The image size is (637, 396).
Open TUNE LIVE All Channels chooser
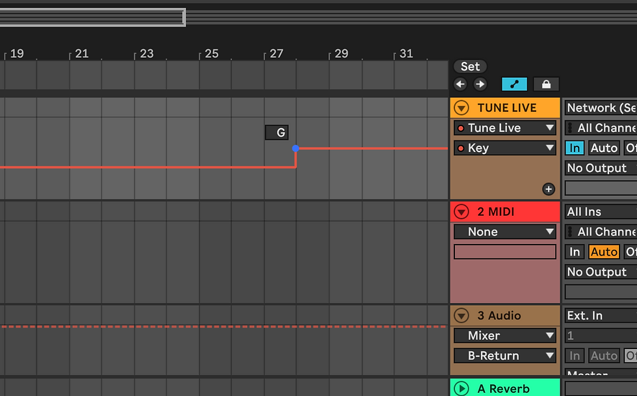[601, 128]
